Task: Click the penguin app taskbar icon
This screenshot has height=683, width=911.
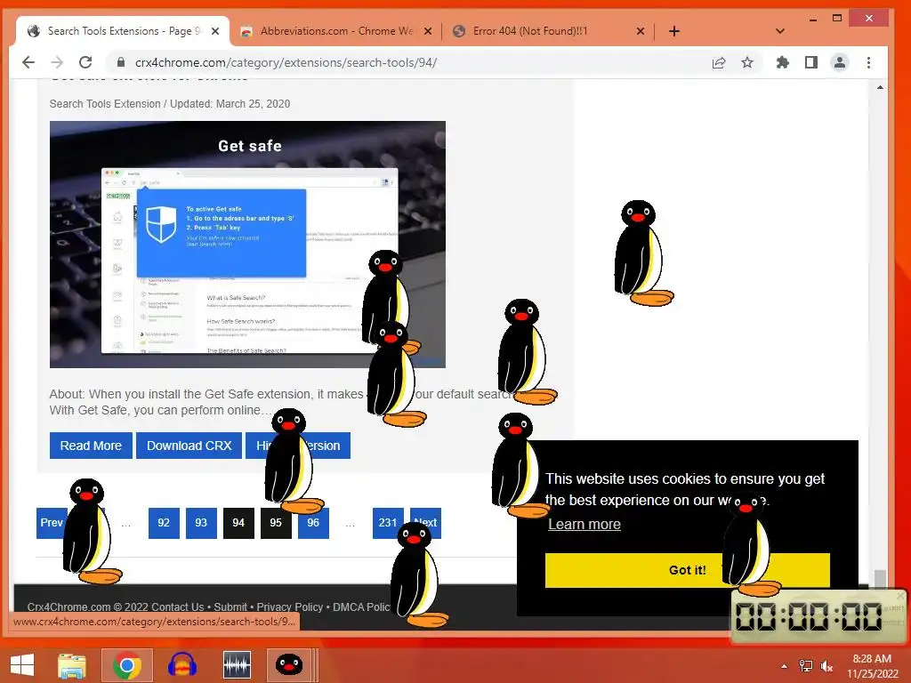Action: tap(289, 665)
